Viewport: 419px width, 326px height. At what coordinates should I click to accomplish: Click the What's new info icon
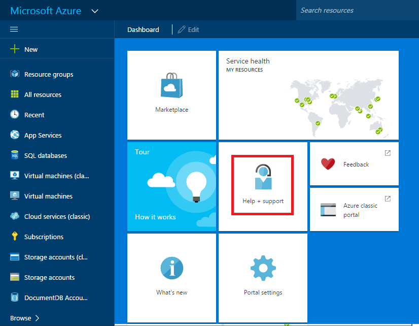(171, 268)
